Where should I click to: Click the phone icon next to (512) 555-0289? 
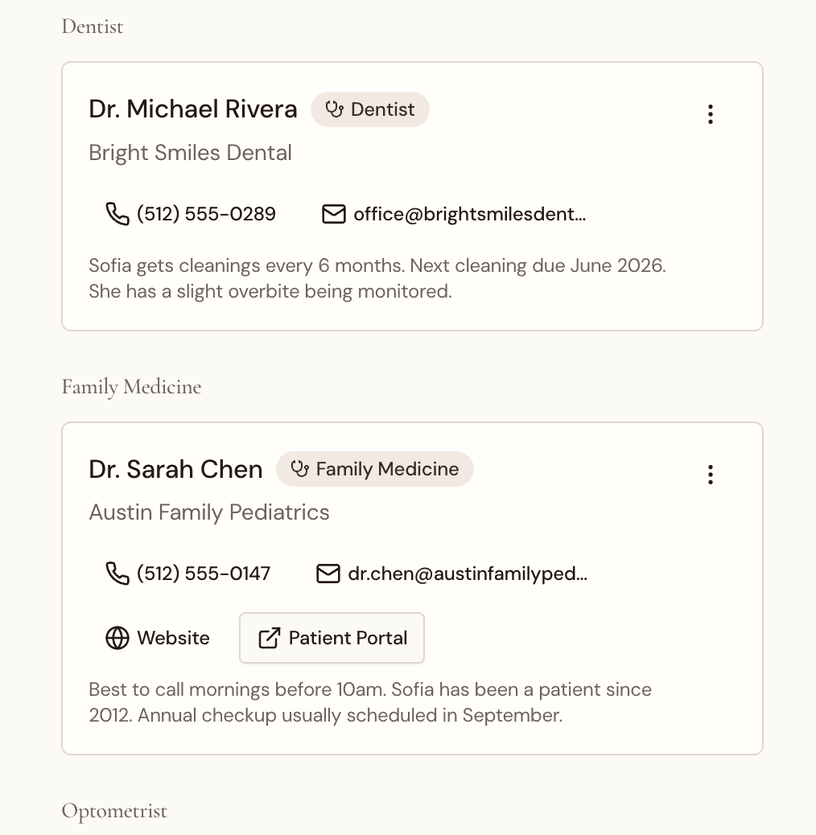click(x=117, y=214)
